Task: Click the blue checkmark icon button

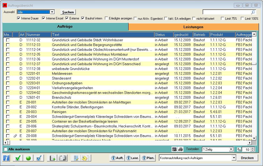Action: click(x=39, y=158)
